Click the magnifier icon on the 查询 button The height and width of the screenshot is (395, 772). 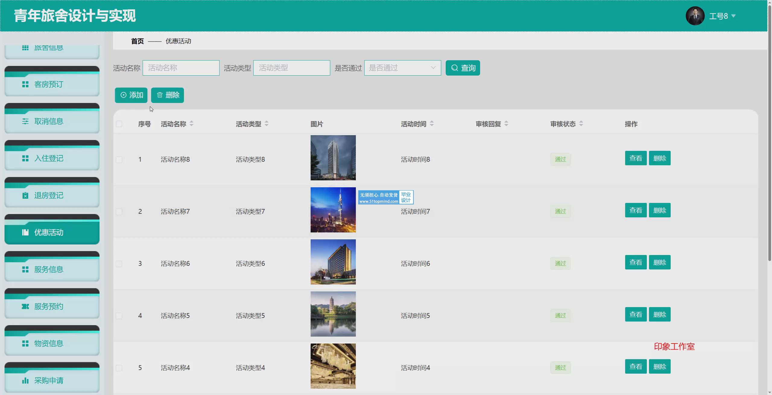coord(454,68)
